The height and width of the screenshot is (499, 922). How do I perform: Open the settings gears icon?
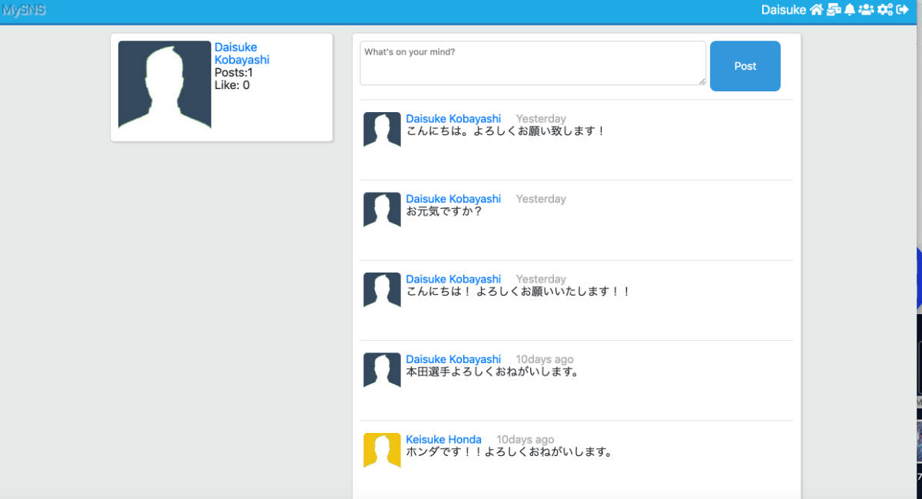pyautogui.click(x=885, y=10)
